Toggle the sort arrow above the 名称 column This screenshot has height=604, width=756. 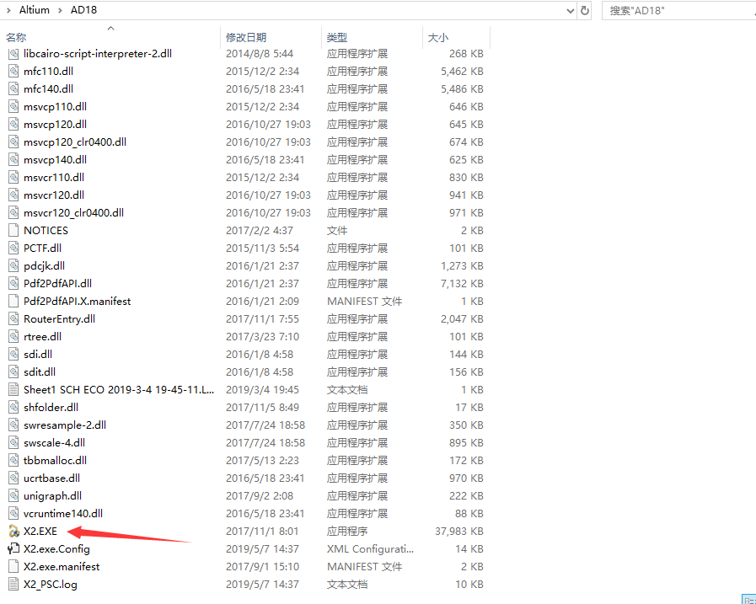(x=110, y=27)
